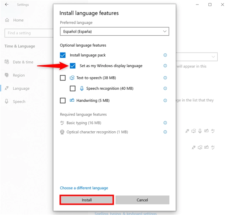Click the Speech recognition microphone icon
The height and width of the screenshot is (215, 229).
(x=82, y=88)
